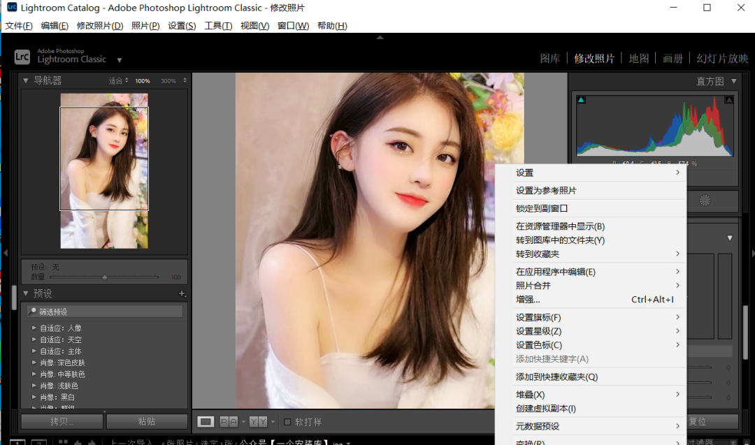Collapse the 直方图 histogram panel
755x445 pixels.
tap(733, 81)
